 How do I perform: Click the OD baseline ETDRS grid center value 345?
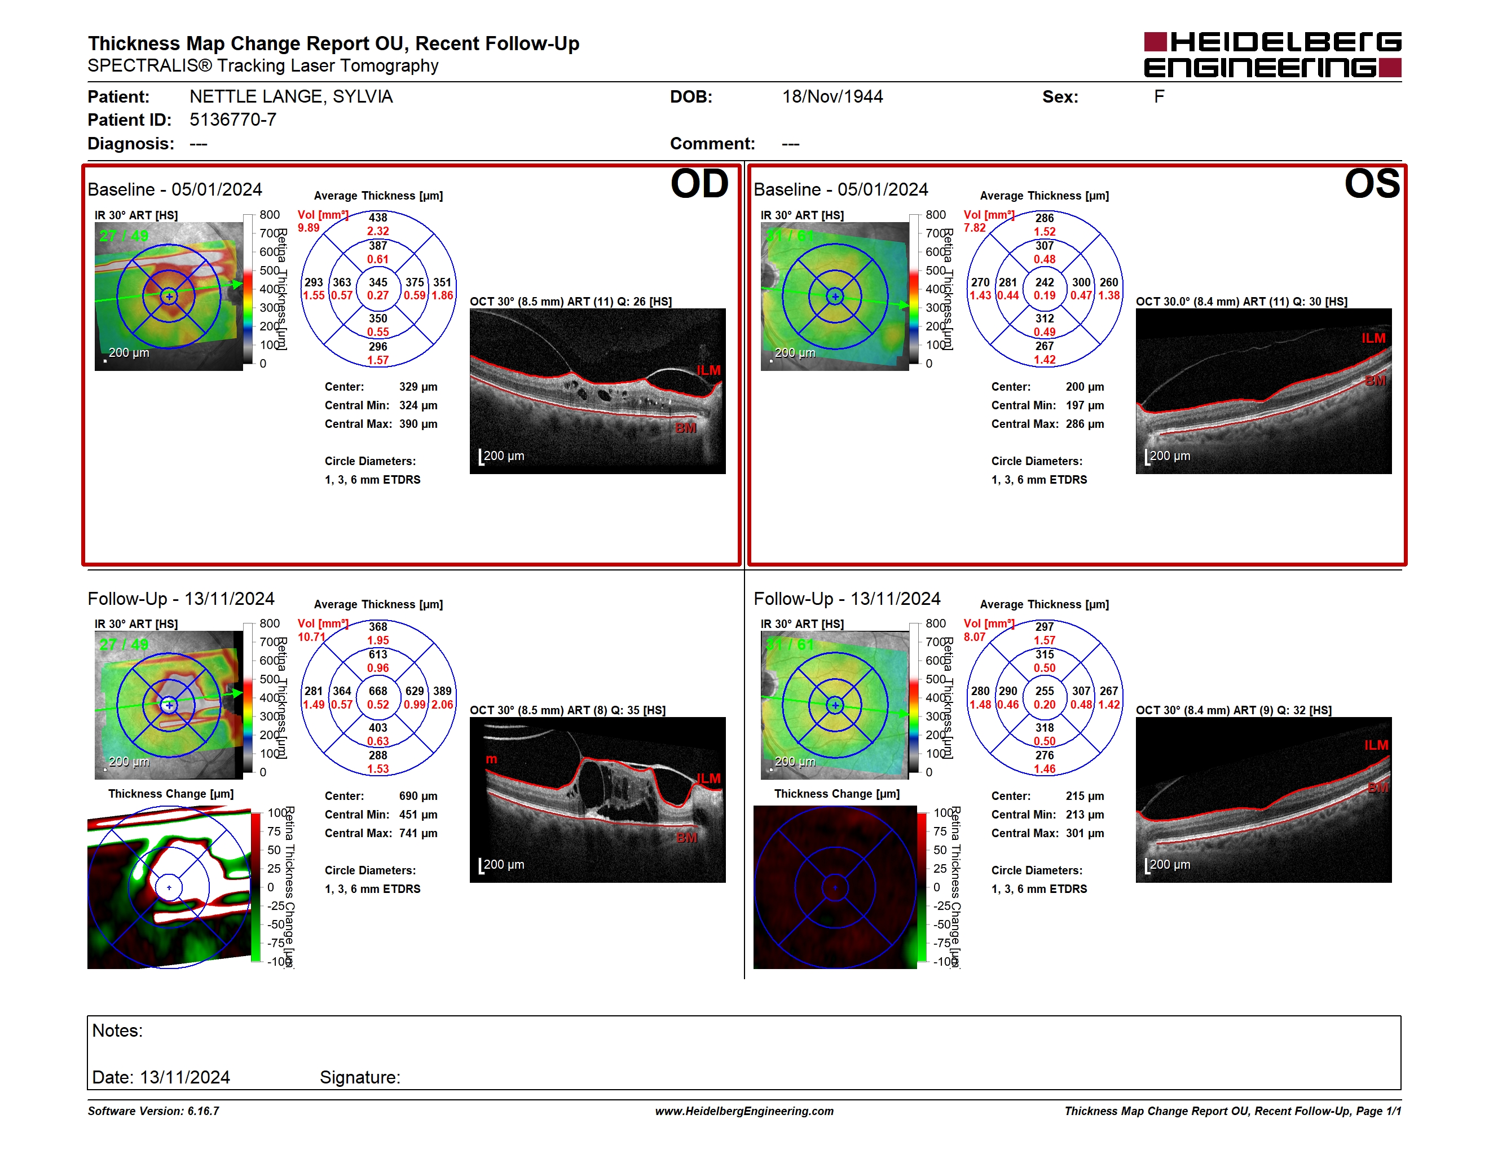(x=378, y=282)
